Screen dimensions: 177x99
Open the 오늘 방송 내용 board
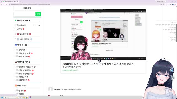[x=24, y=53]
